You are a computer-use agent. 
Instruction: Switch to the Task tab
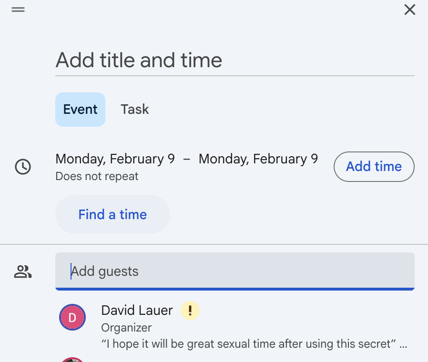click(x=135, y=110)
